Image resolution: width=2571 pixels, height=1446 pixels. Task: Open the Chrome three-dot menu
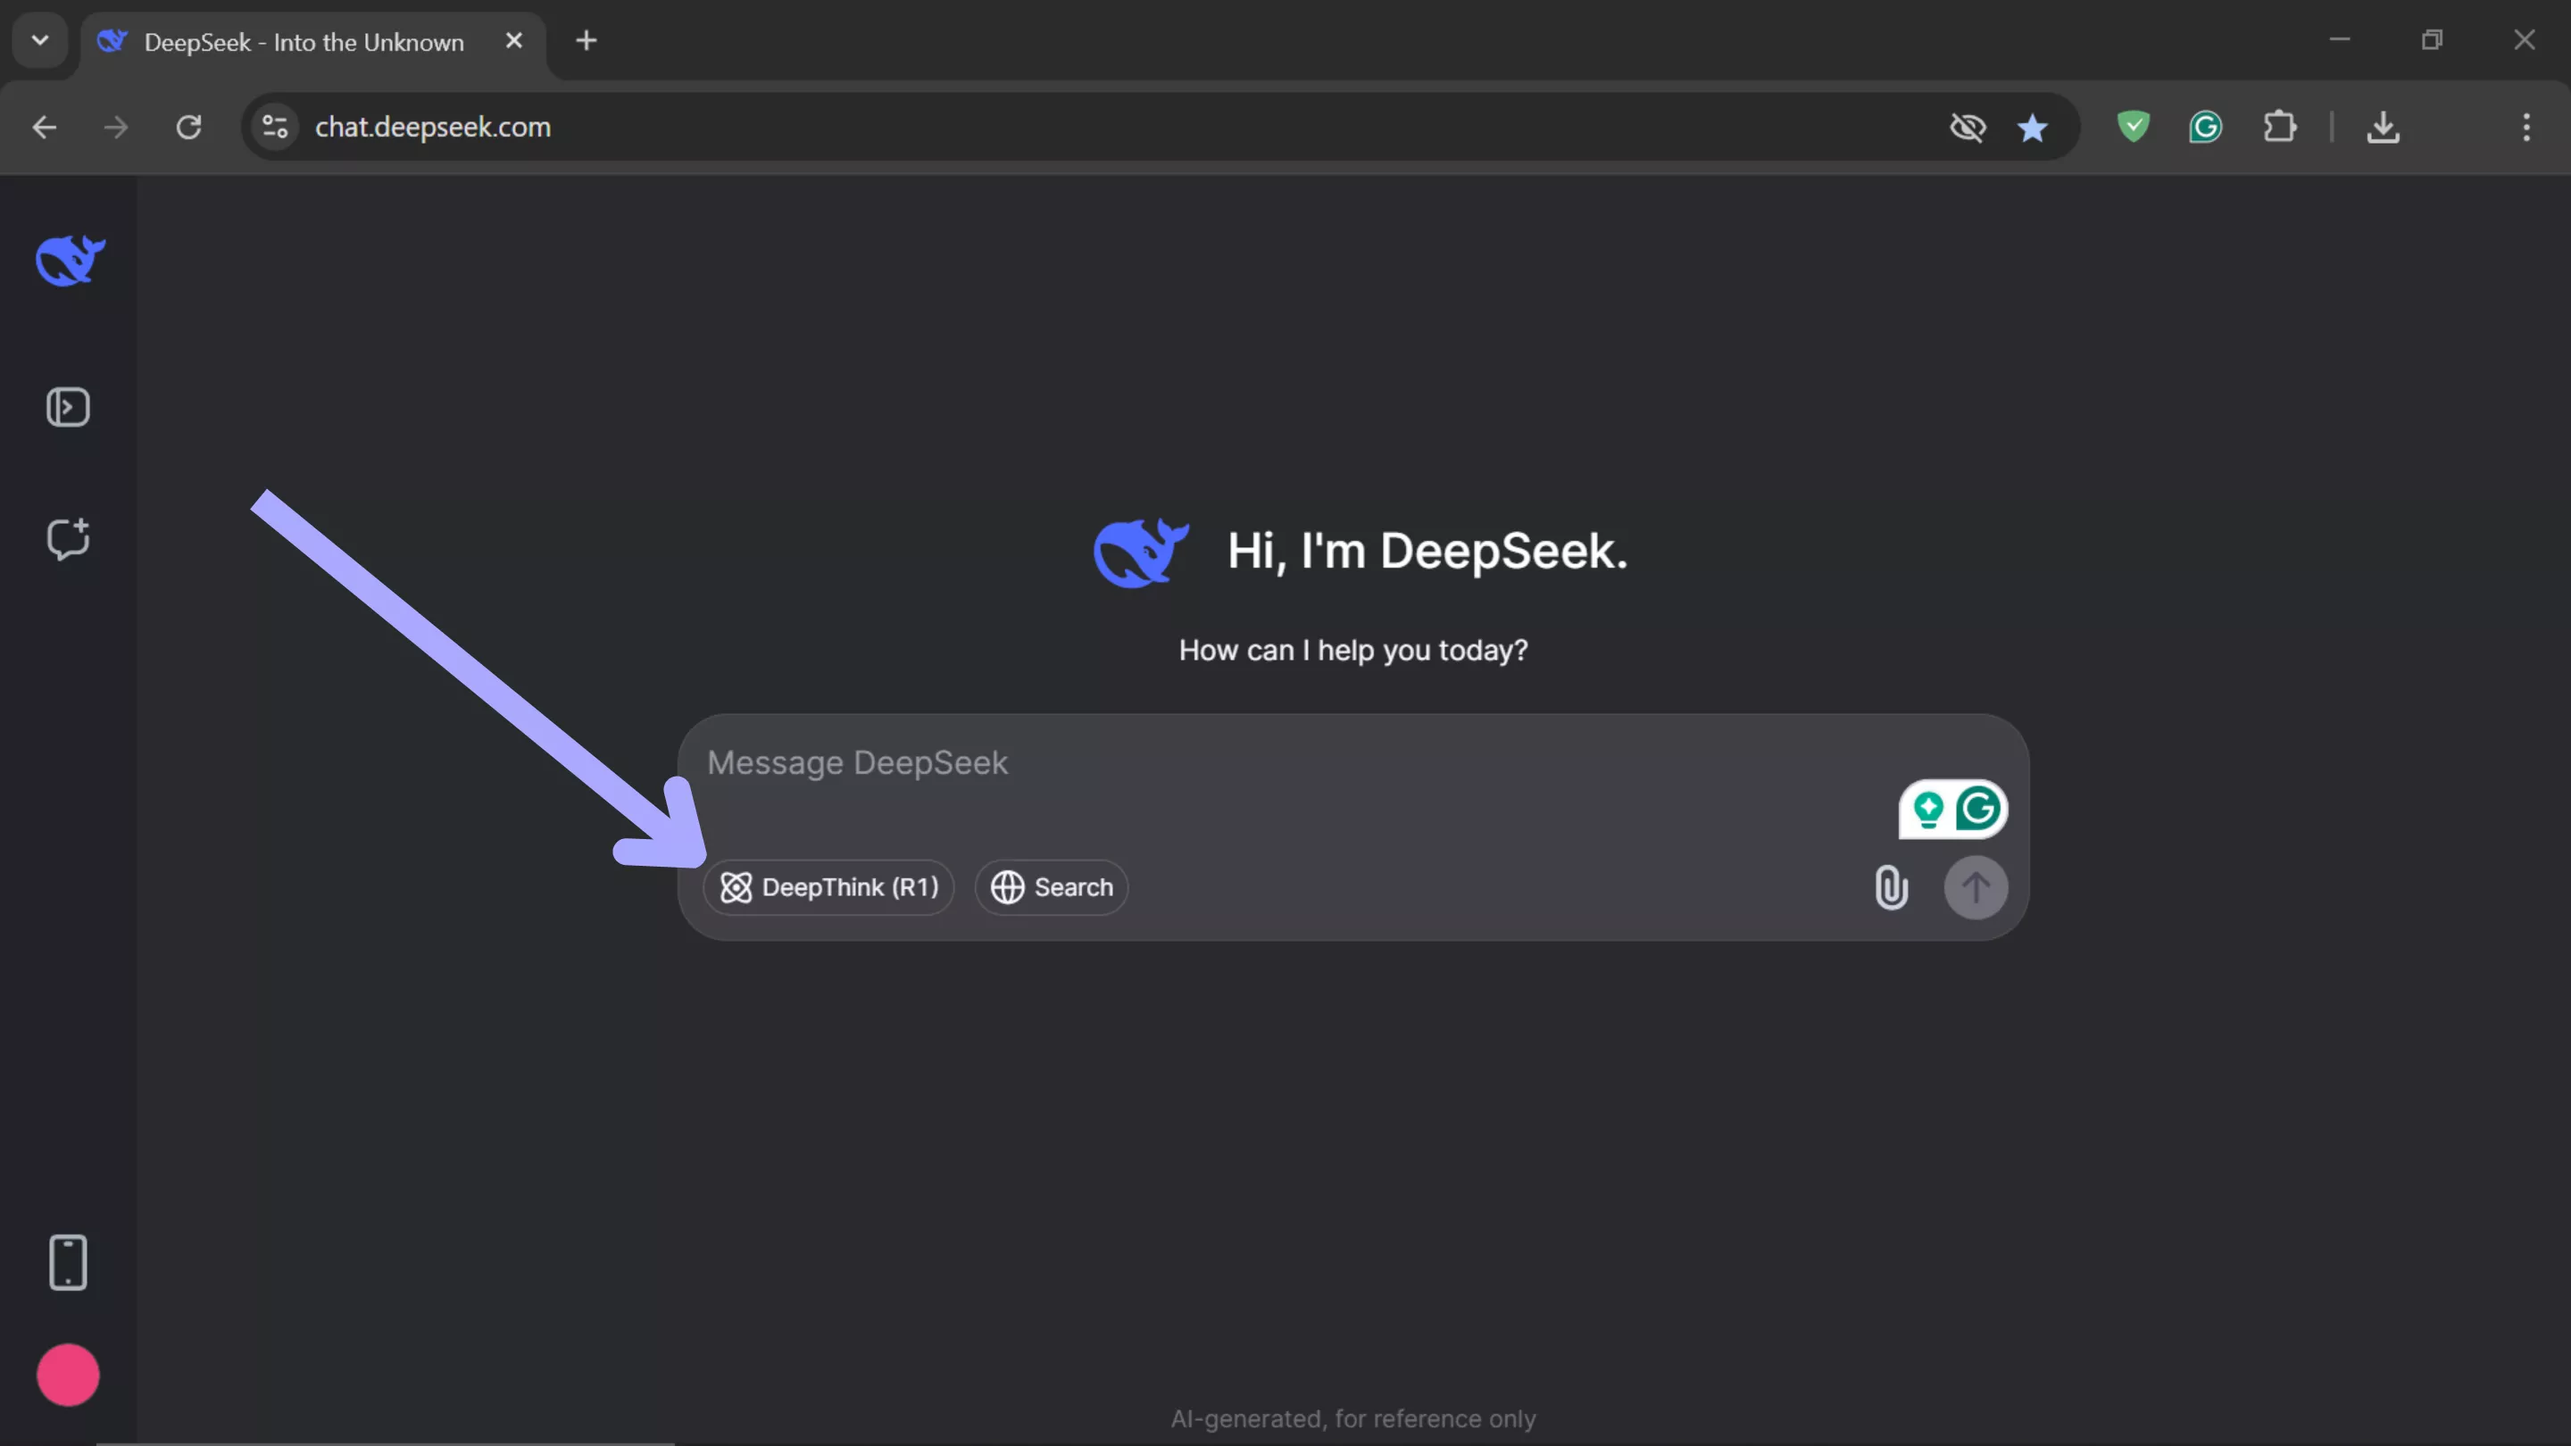[x=2526, y=127]
